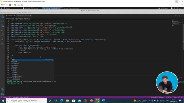Open the guest notification bell icon
The width and height of the screenshot is (184, 103).
159,8
